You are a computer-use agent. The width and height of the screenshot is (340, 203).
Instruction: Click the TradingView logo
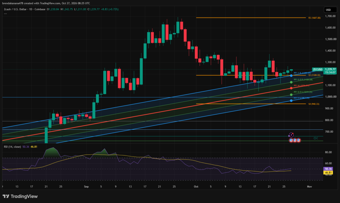coord(20,196)
